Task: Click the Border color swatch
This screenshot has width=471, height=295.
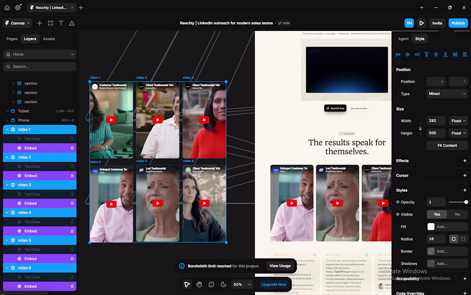Action: point(431,251)
